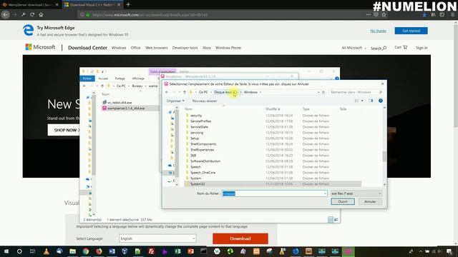Open PowerPoint from the taskbar
This screenshot has height=257, width=458.
tap(191, 251)
